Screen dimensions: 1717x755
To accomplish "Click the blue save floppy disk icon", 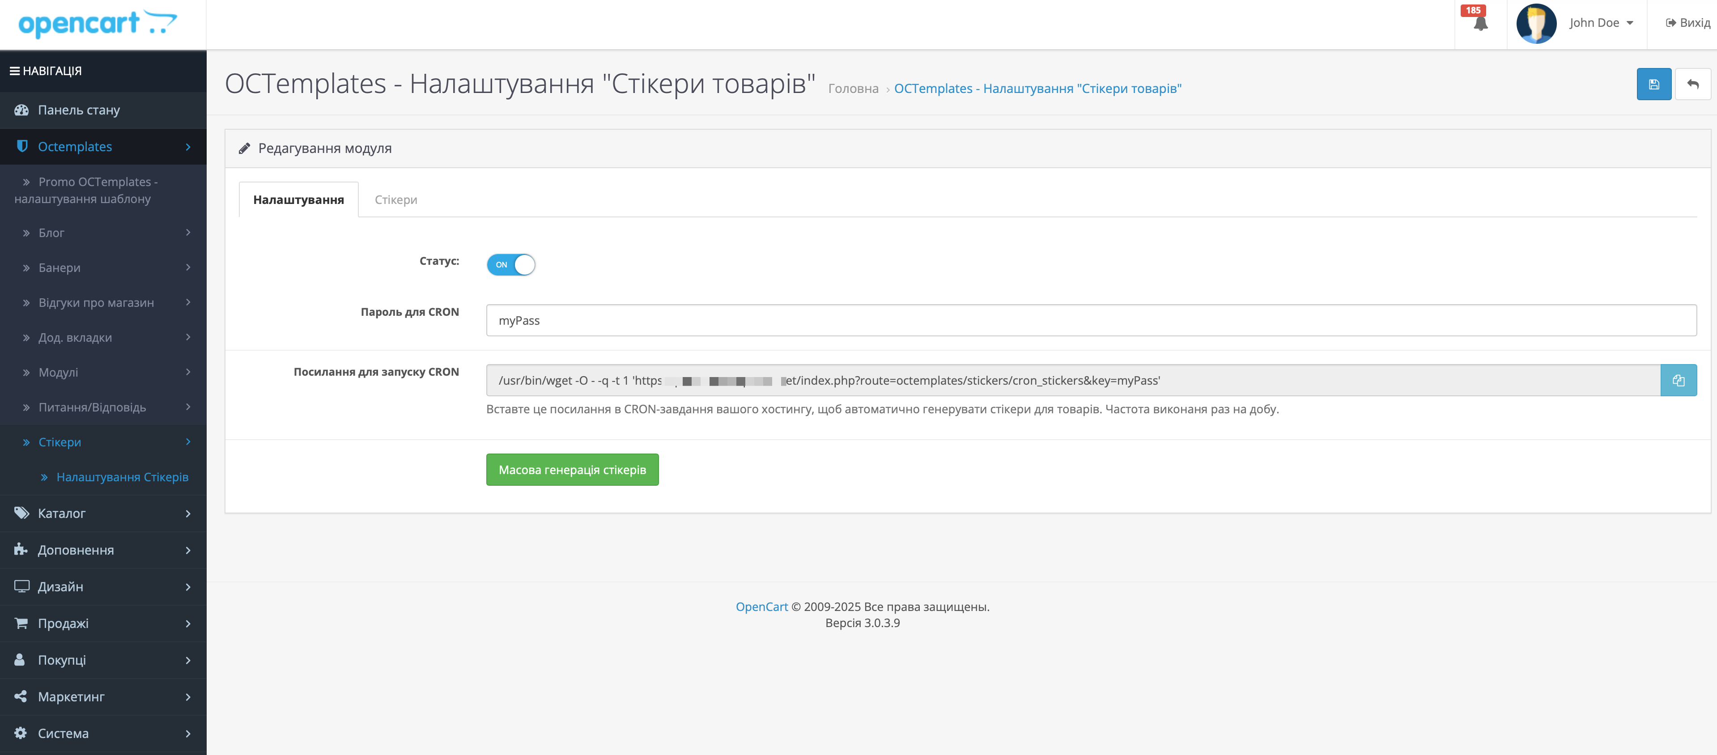I will [x=1653, y=84].
